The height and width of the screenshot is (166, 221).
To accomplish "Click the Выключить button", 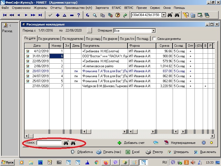I will point(205,152).
